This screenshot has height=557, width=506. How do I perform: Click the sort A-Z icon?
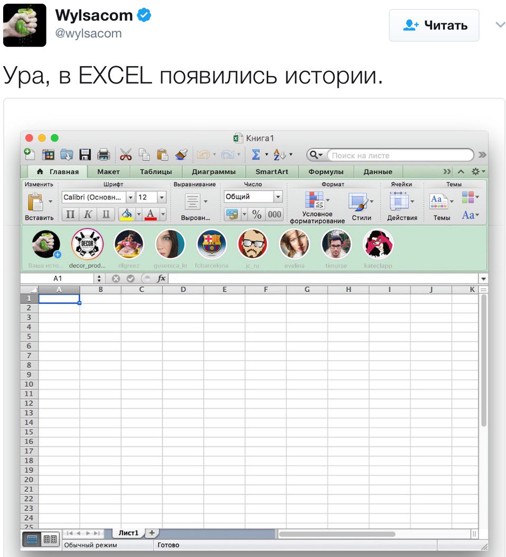click(x=279, y=154)
